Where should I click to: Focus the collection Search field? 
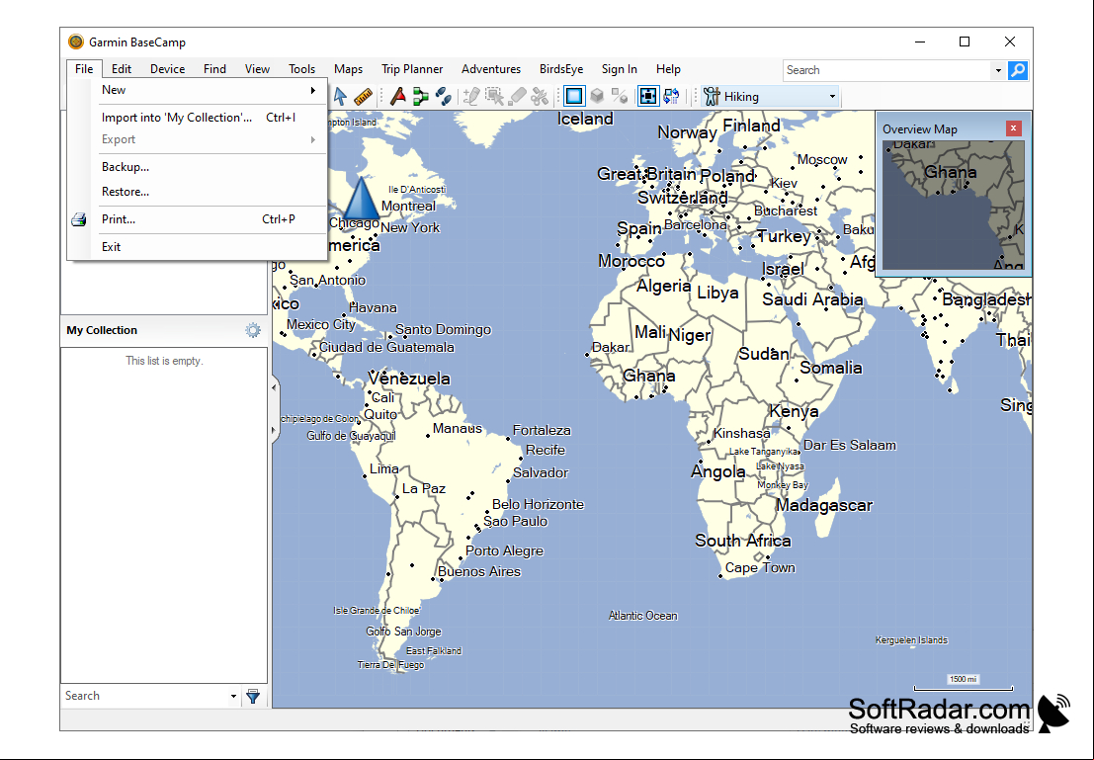[x=144, y=696]
